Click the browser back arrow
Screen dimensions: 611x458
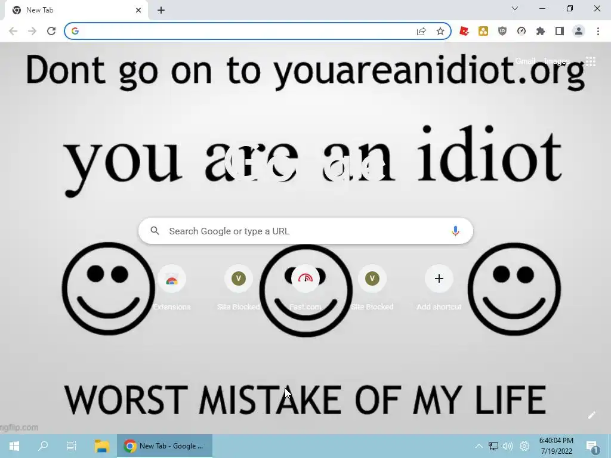click(x=13, y=31)
